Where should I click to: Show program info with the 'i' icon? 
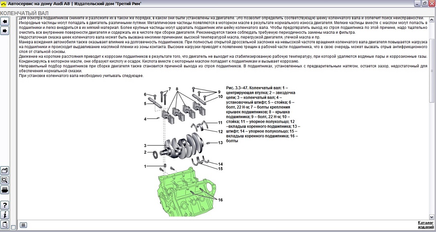coord(5,215)
